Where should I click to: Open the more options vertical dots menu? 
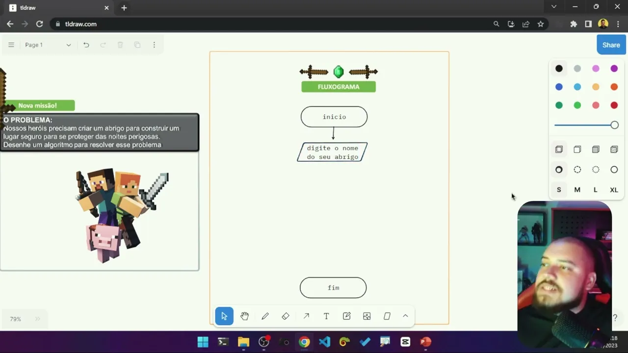pos(154,45)
